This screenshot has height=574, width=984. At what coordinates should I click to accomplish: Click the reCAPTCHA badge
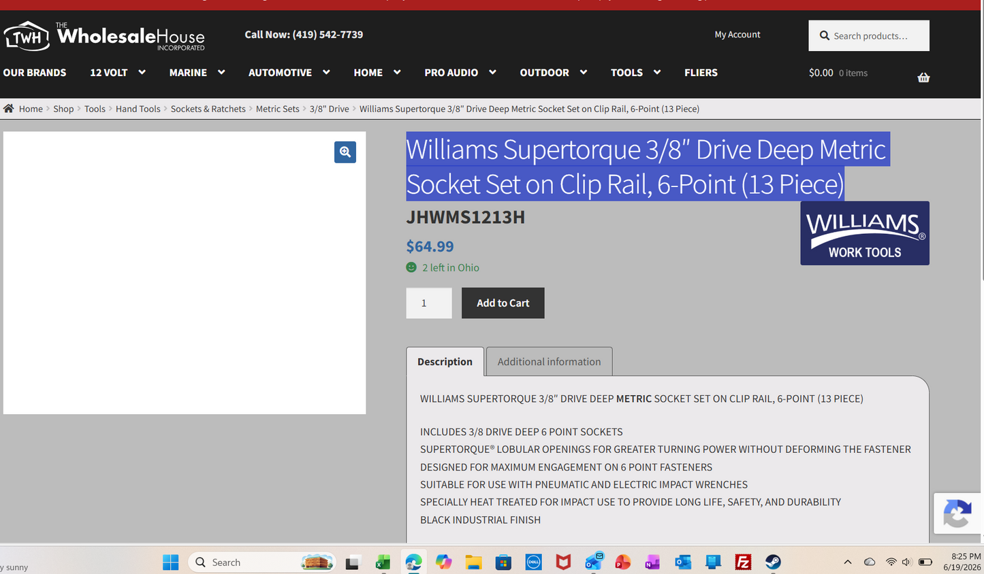957,515
